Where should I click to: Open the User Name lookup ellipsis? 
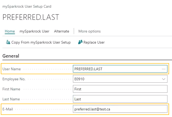163,69
